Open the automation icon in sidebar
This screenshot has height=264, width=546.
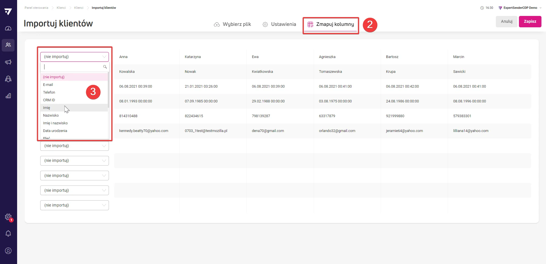pyautogui.click(x=8, y=79)
